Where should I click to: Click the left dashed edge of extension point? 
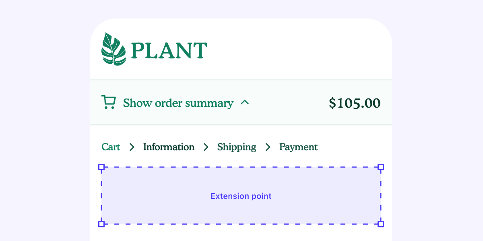click(x=101, y=196)
